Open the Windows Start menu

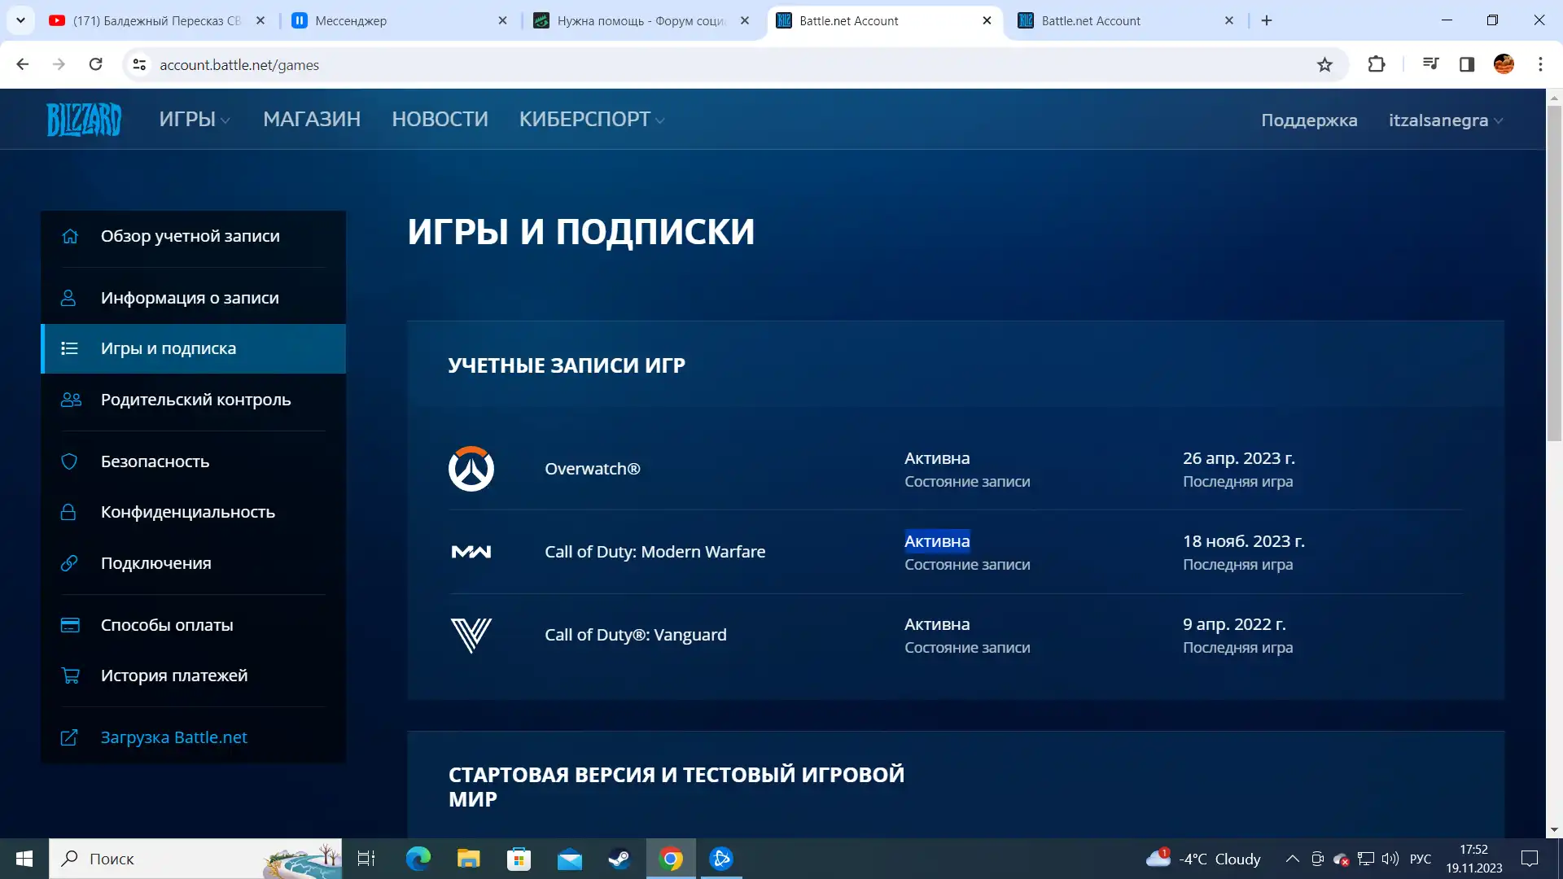24,859
